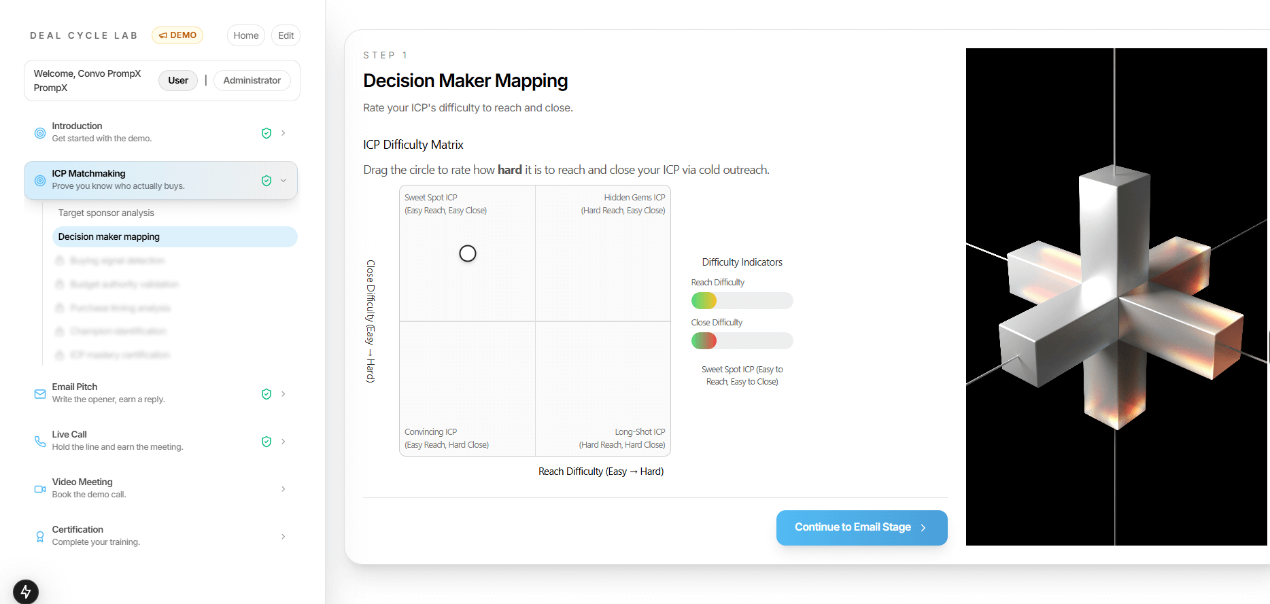Click the Long-Shot ICP quadrant
Image resolution: width=1270 pixels, height=604 pixels.
603,389
